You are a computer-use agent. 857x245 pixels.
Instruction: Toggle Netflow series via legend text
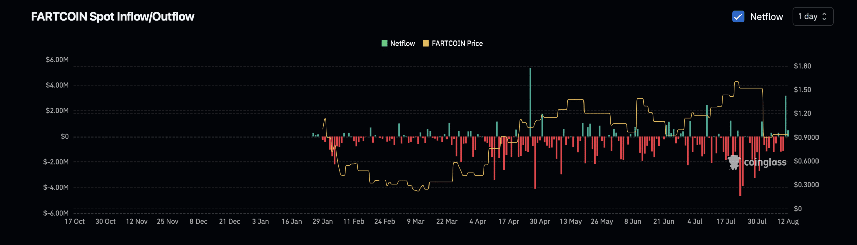[x=402, y=44]
